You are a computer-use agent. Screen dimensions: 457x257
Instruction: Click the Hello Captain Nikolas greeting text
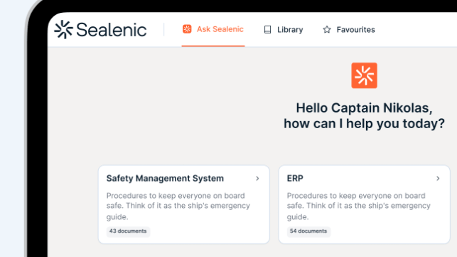click(x=365, y=115)
